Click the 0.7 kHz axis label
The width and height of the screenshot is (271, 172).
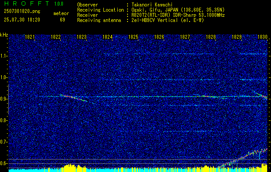(4, 142)
